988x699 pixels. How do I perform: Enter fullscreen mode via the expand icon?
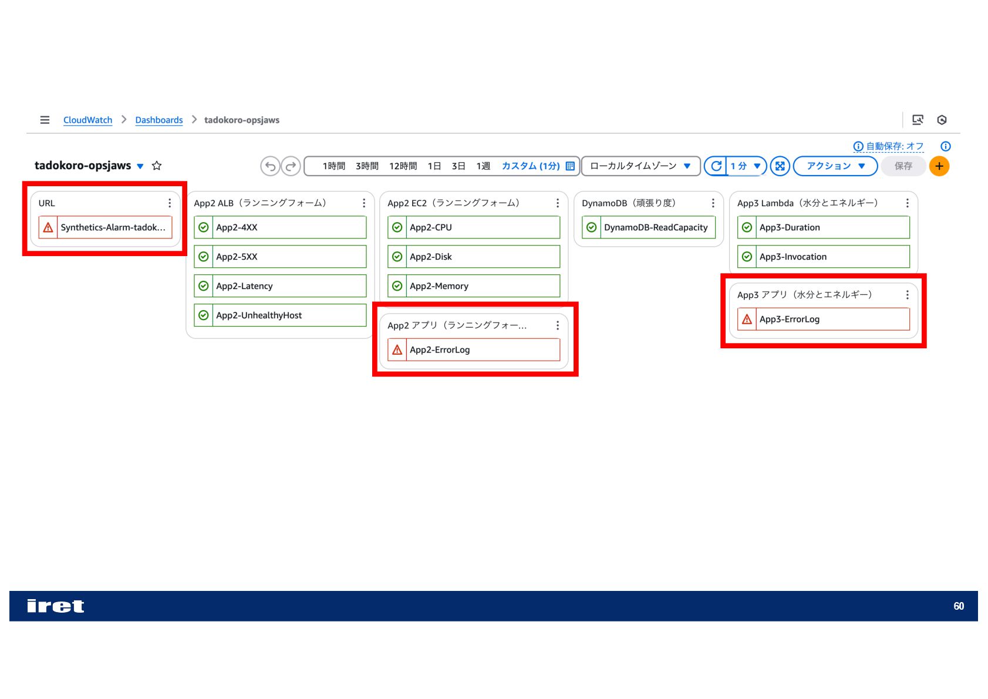coord(780,166)
